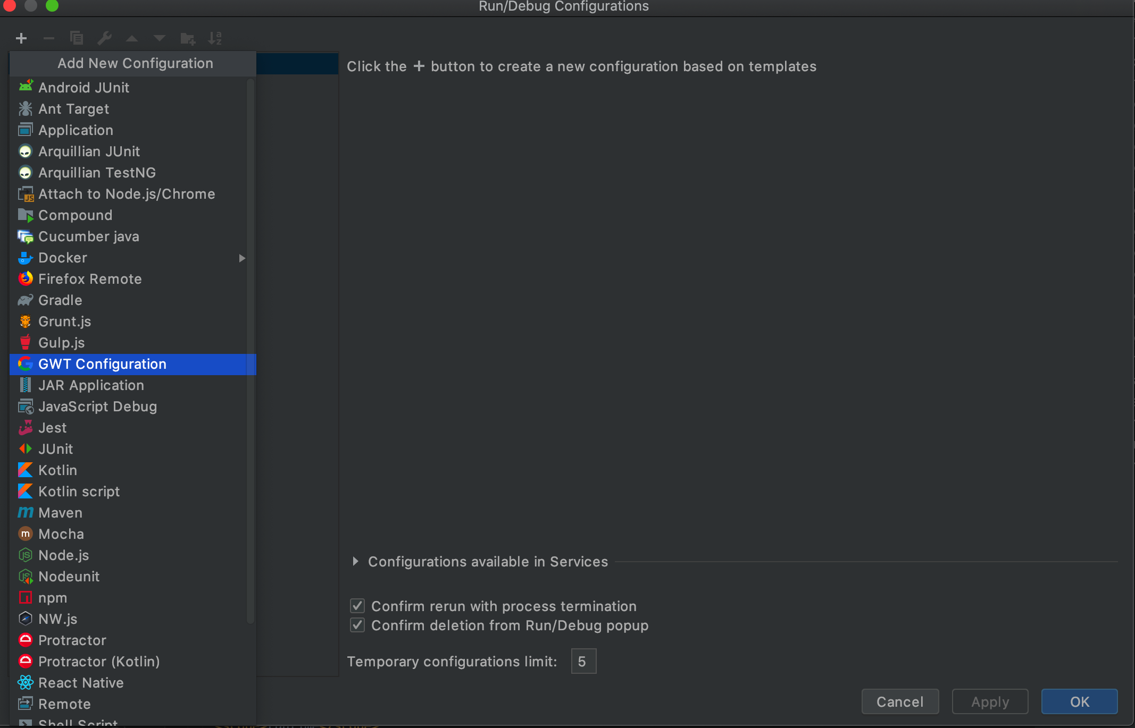The height and width of the screenshot is (728, 1135).
Task: Click the Move Down arrow icon
Action: pyautogui.click(x=160, y=38)
